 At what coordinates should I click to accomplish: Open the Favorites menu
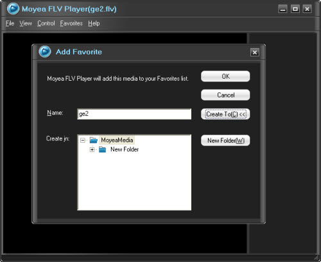click(x=71, y=23)
